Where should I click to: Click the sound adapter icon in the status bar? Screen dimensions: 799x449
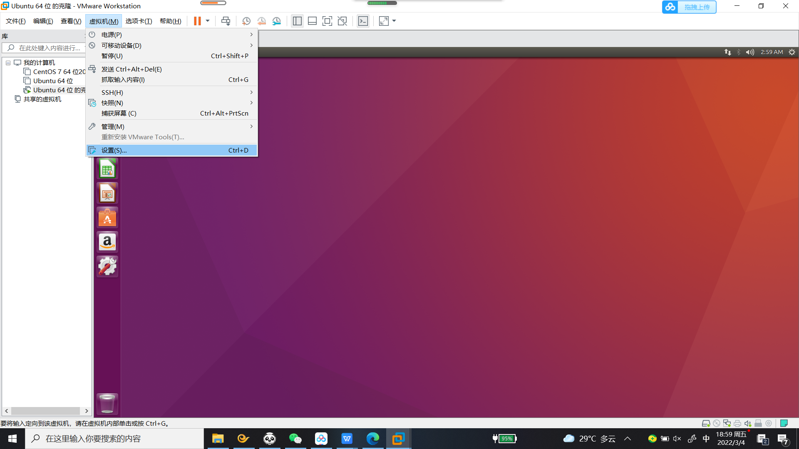(x=747, y=423)
